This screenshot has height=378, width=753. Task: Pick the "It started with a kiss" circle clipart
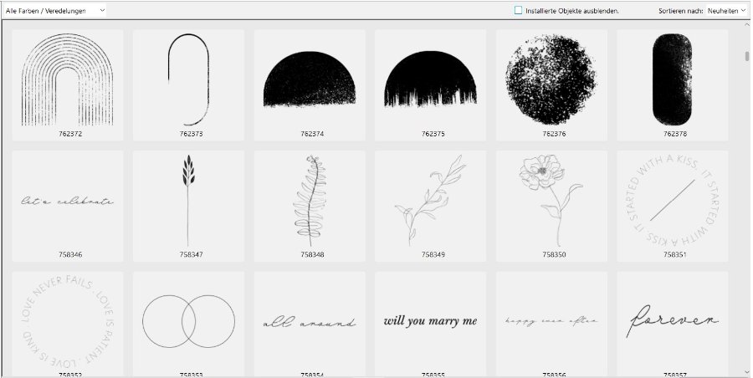[673, 206]
